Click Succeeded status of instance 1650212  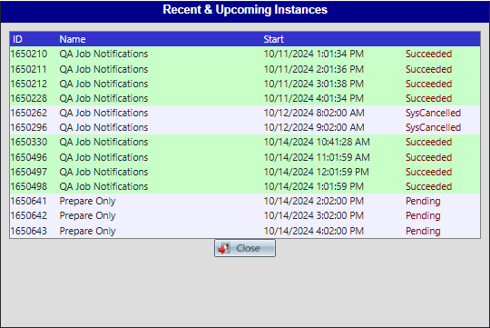coord(428,84)
